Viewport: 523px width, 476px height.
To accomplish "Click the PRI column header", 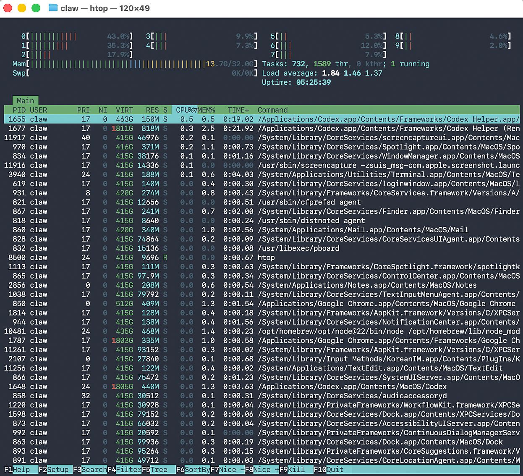I will pos(84,110).
